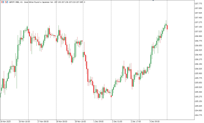Click the 28 Nov 16:00 time label
The width and height of the screenshot is (204, 123).
pos(80,122)
